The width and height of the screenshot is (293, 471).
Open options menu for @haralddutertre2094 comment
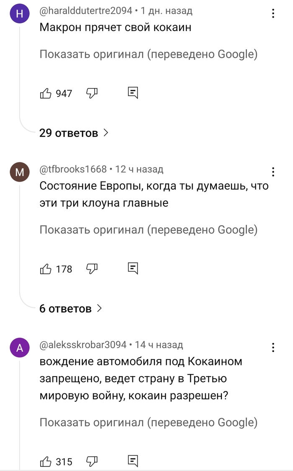(273, 14)
